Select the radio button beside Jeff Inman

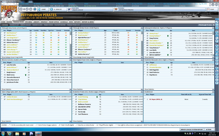coord(145,65)
